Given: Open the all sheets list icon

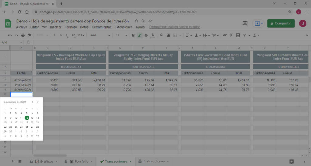Looking at the screenshot, I should (x=20, y=161).
